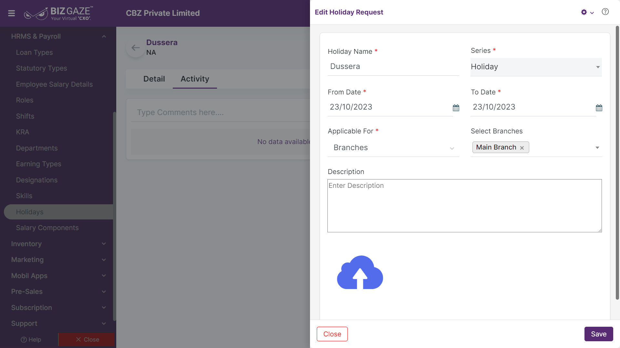Open the help question mark icon
620x348 pixels.
tap(605, 12)
